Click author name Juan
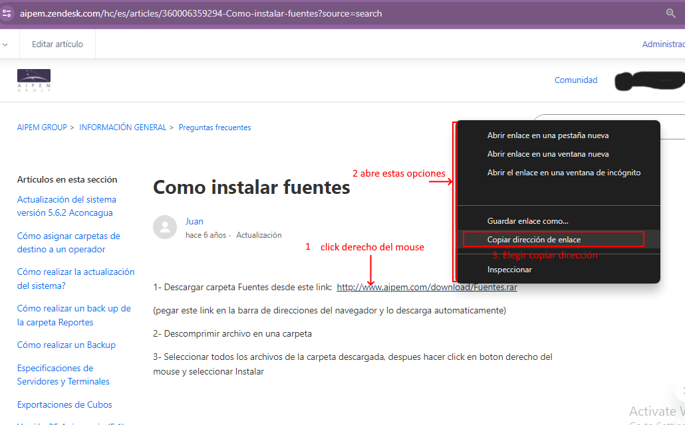Image resolution: width=685 pixels, height=425 pixels. click(194, 221)
